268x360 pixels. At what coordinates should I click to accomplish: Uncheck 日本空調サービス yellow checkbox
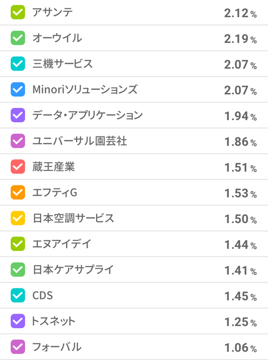pyautogui.click(x=18, y=218)
